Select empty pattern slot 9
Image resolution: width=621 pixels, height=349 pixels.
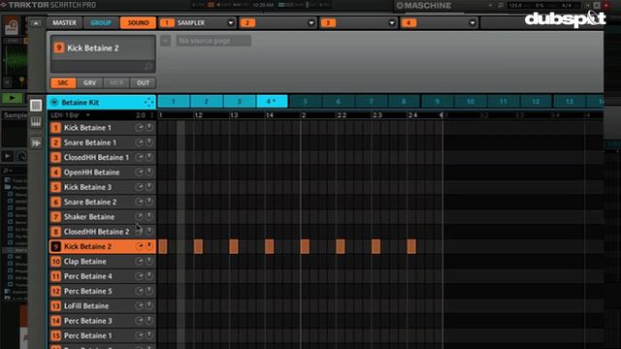(x=437, y=102)
